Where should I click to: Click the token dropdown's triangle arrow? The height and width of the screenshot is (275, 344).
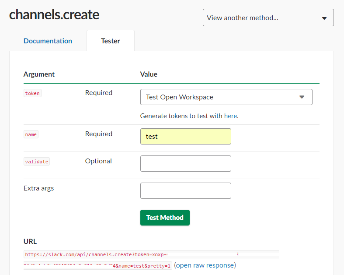(302, 97)
